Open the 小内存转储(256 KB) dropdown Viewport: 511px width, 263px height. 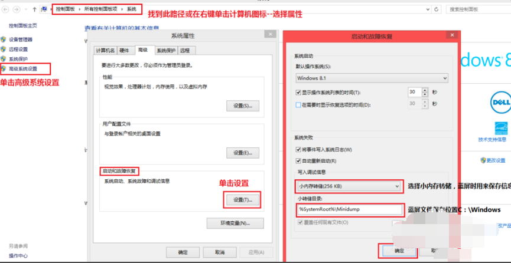pyautogui.click(x=349, y=186)
